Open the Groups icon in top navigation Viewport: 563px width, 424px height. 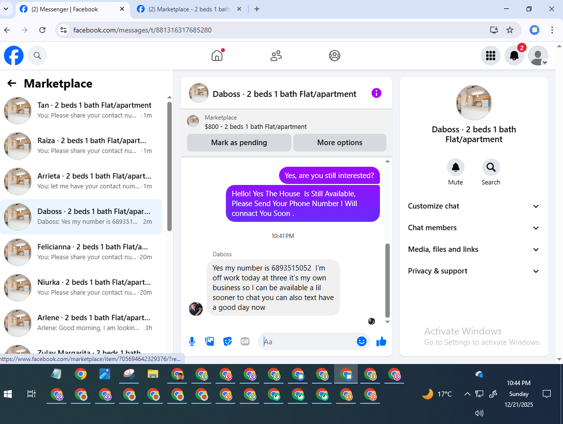pyautogui.click(x=334, y=56)
